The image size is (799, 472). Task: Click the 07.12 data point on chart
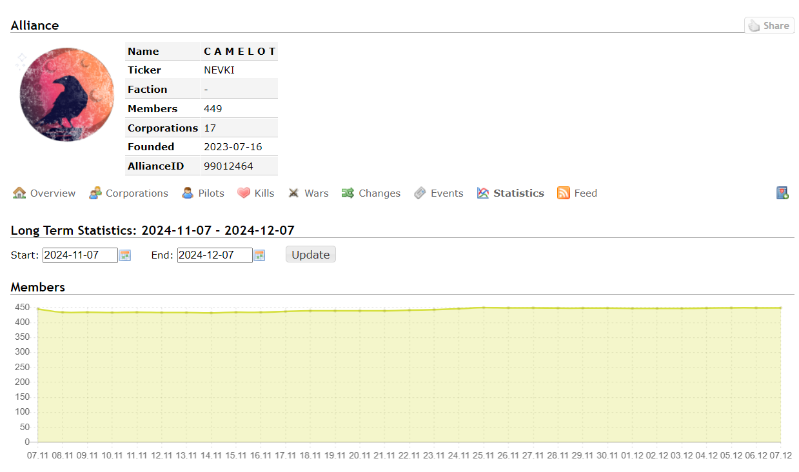tap(780, 308)
